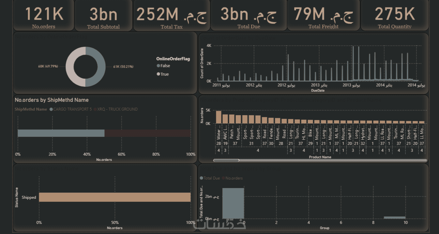Click the gray True half of the donut
439x234 pixels.
coord(73,67)
